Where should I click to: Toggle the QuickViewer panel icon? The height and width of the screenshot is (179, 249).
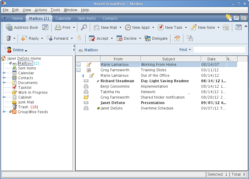[x=238, y=27]
